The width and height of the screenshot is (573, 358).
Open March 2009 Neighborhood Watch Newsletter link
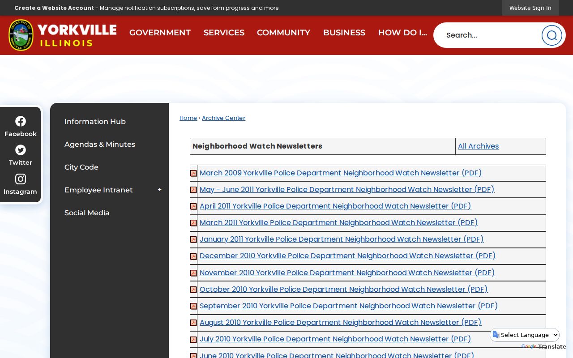(x=341, y=173)
